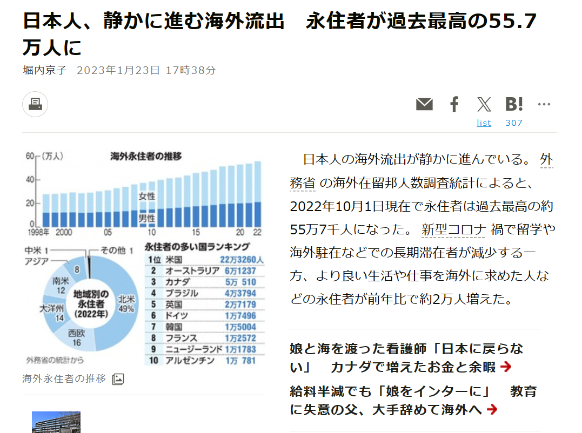This screenshot has width=582, height=433.
Task: Open the 307 Hatena bookmark count
Action: (x=514, y=123)
